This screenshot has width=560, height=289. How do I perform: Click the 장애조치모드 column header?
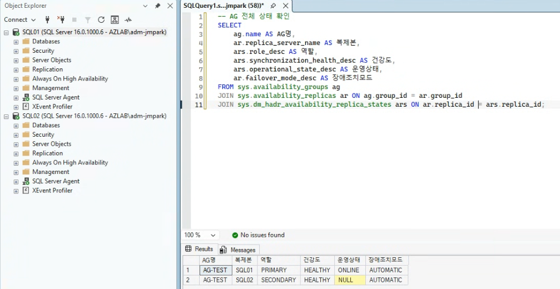coord(387,260)
